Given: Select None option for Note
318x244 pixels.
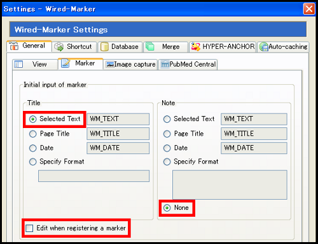Looking at the screenshot, I should 167,208.
